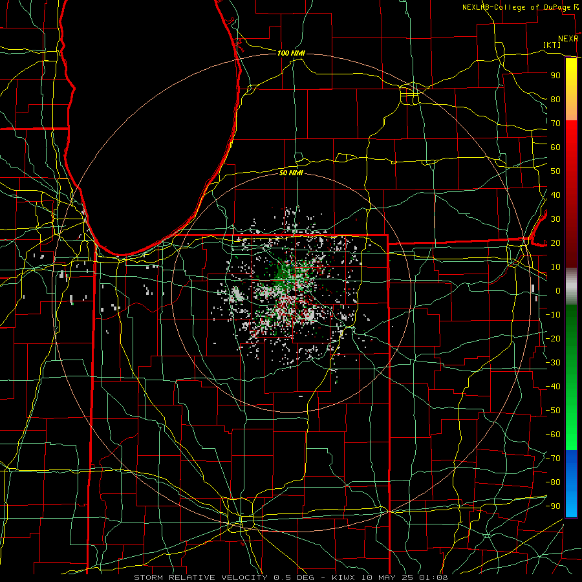The height and width of the screenshot is (582, 582).
Task: Select the -50 scale value
Action: click(553, 411)
